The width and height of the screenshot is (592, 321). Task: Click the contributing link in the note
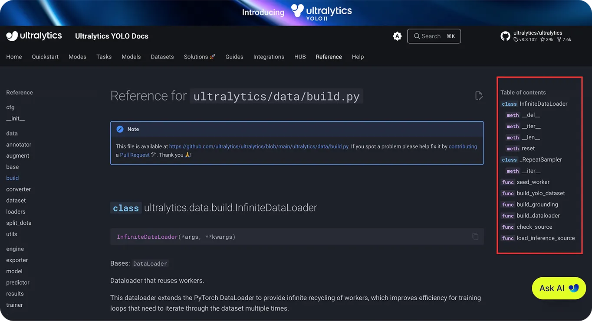(463, 146)
